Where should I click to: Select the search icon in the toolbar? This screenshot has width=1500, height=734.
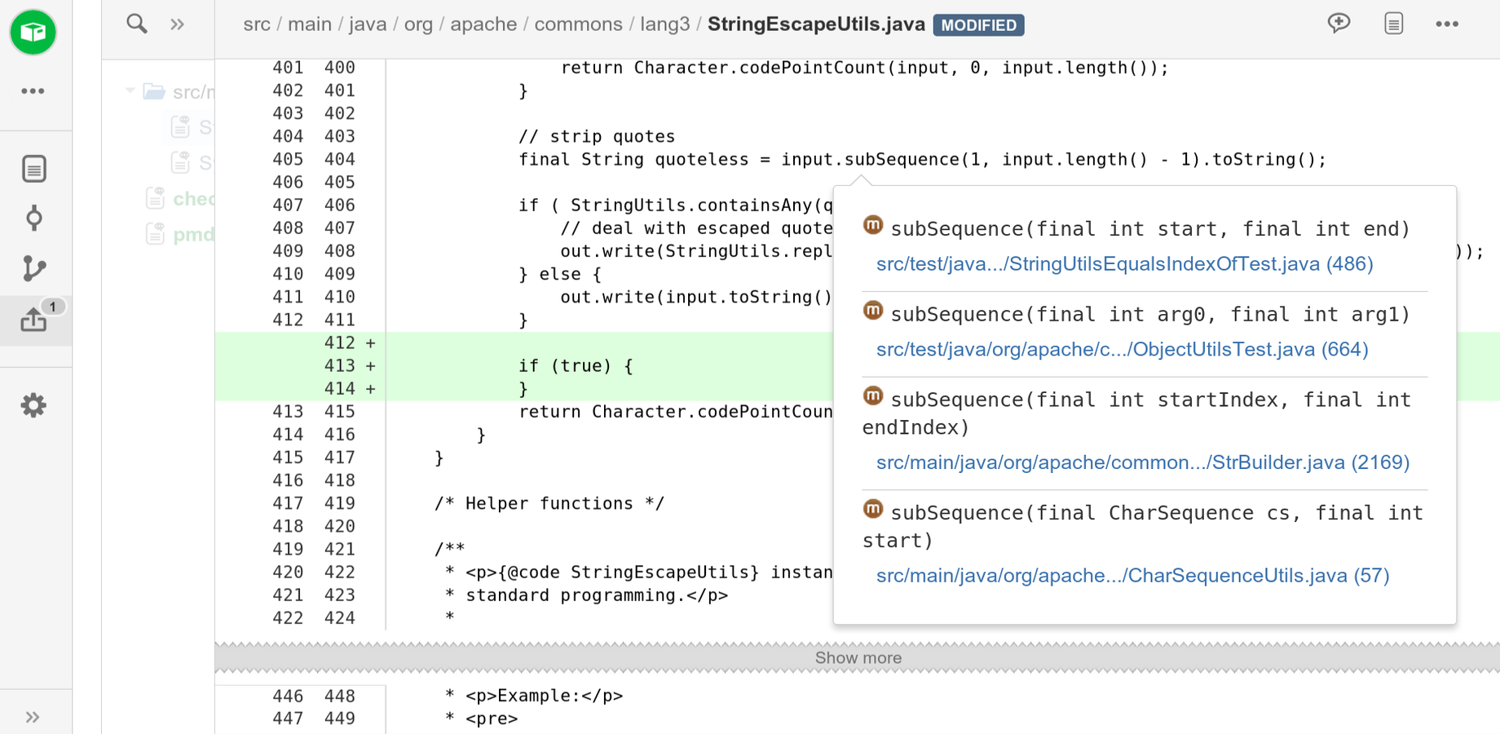pyautogui.click(x=136, y=24)
